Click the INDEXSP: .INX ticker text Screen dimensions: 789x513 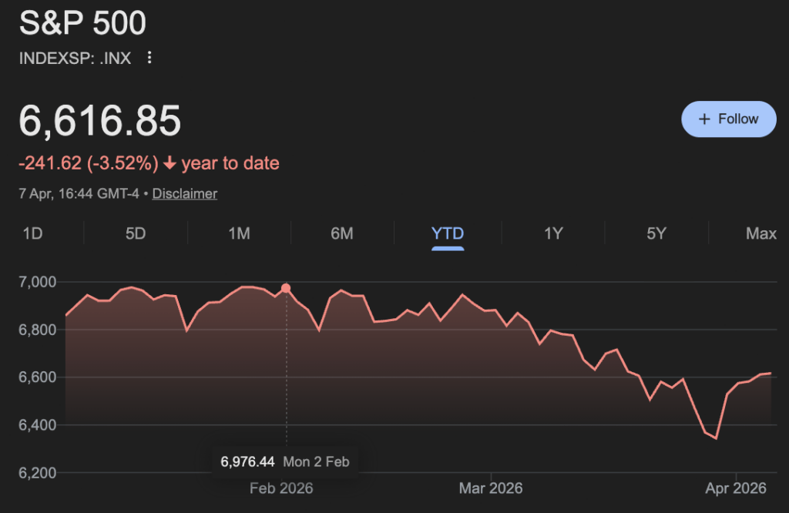[x=75, y=58]
